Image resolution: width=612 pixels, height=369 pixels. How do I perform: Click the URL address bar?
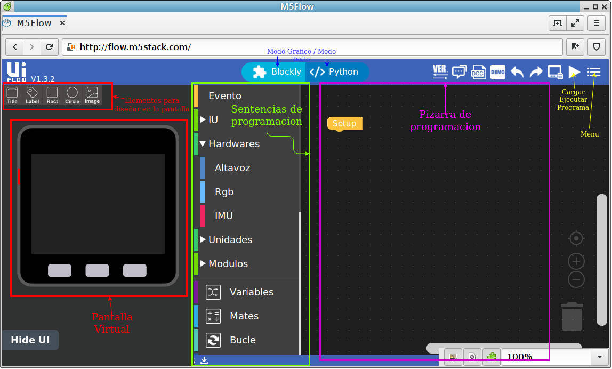(312, 47)
